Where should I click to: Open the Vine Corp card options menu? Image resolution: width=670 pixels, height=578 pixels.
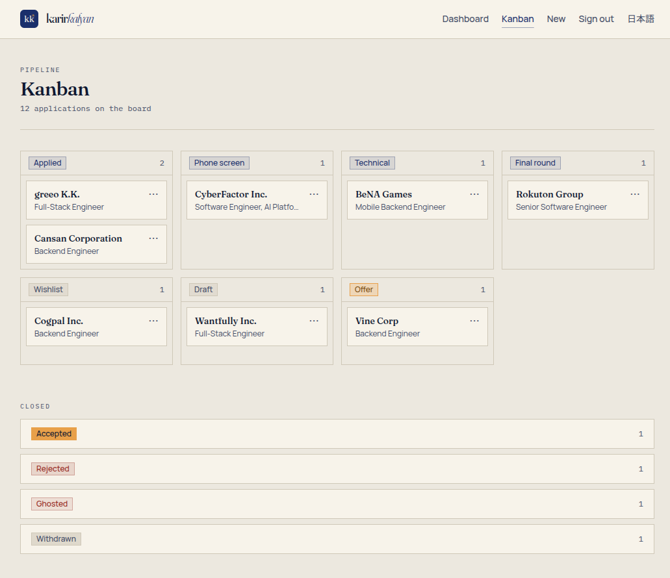(474, 321)
